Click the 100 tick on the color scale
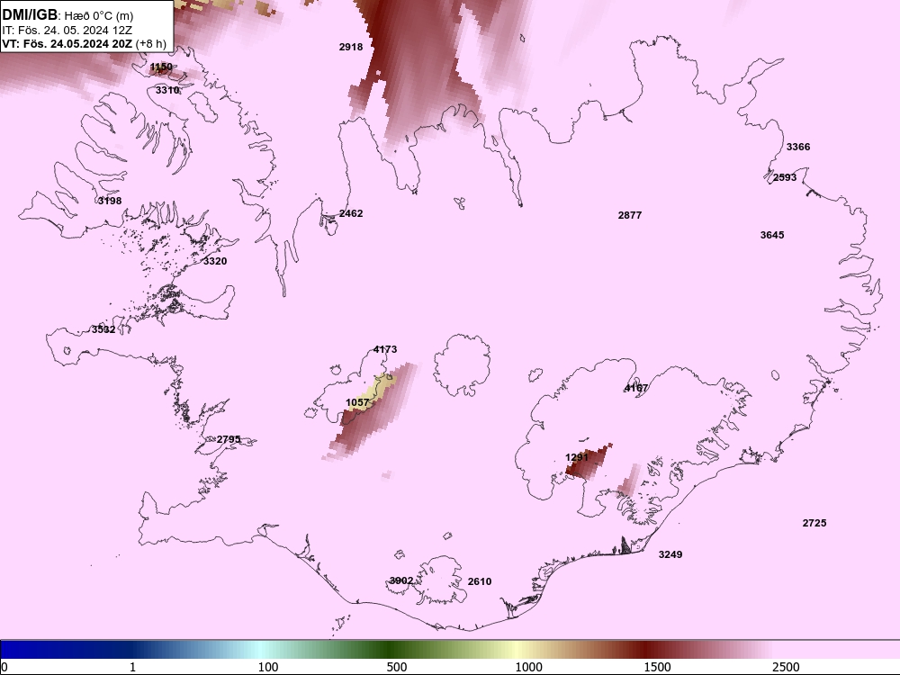The width and height of the screenshot is (900, 675). [x=268, y=667]
